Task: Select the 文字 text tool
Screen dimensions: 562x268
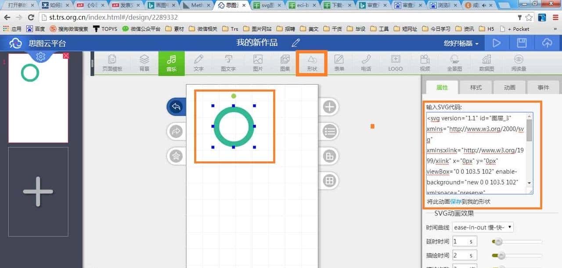Action: pos(198,63)
